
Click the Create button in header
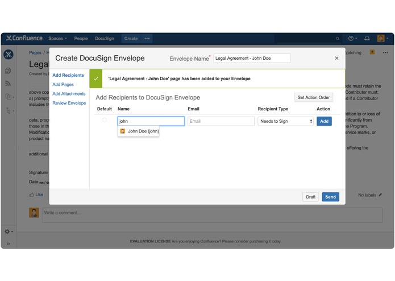(x=131, y=39)
